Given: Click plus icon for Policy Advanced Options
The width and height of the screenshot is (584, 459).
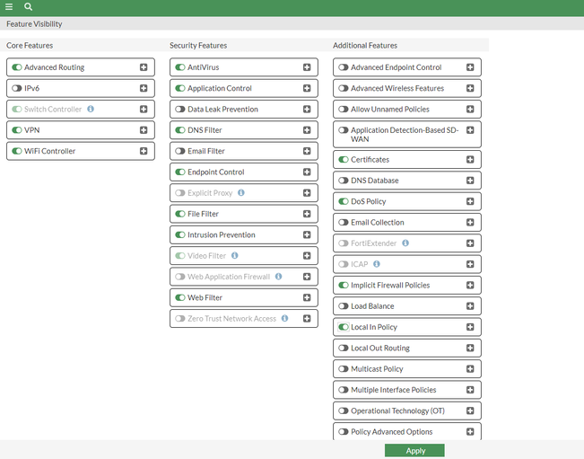Looking at the screenshot, I should coord(470,431).
